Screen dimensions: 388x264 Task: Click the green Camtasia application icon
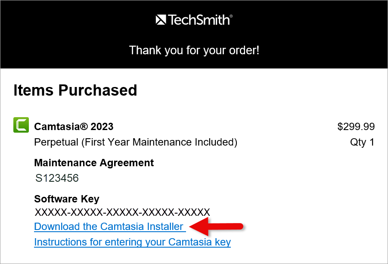[21, 125]
